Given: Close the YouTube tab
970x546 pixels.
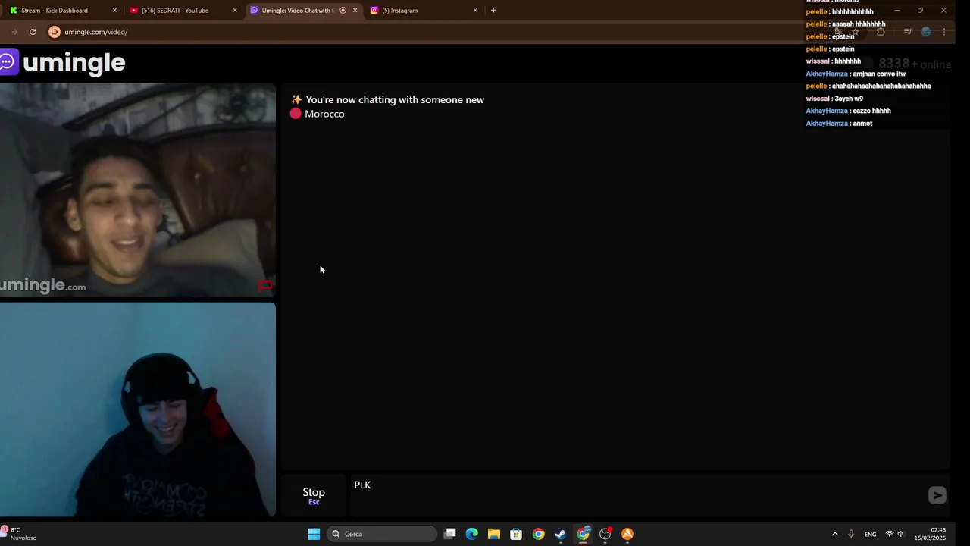Looking at the screenshot, I should (x=234, y=11).
